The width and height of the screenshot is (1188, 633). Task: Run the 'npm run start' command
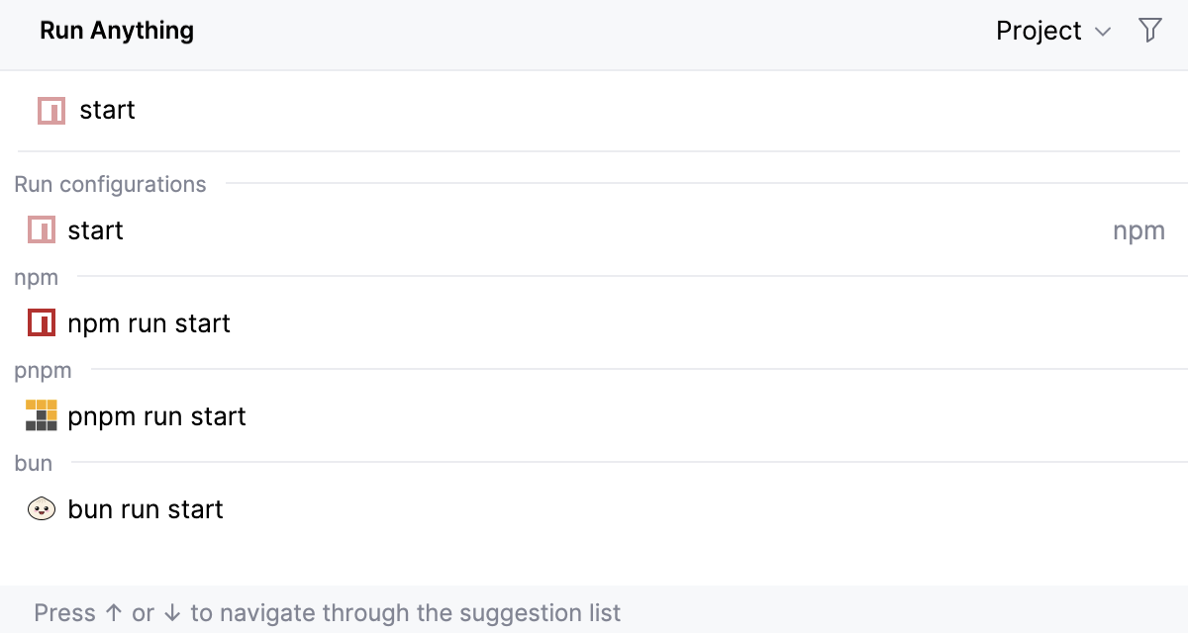[148, 322]
